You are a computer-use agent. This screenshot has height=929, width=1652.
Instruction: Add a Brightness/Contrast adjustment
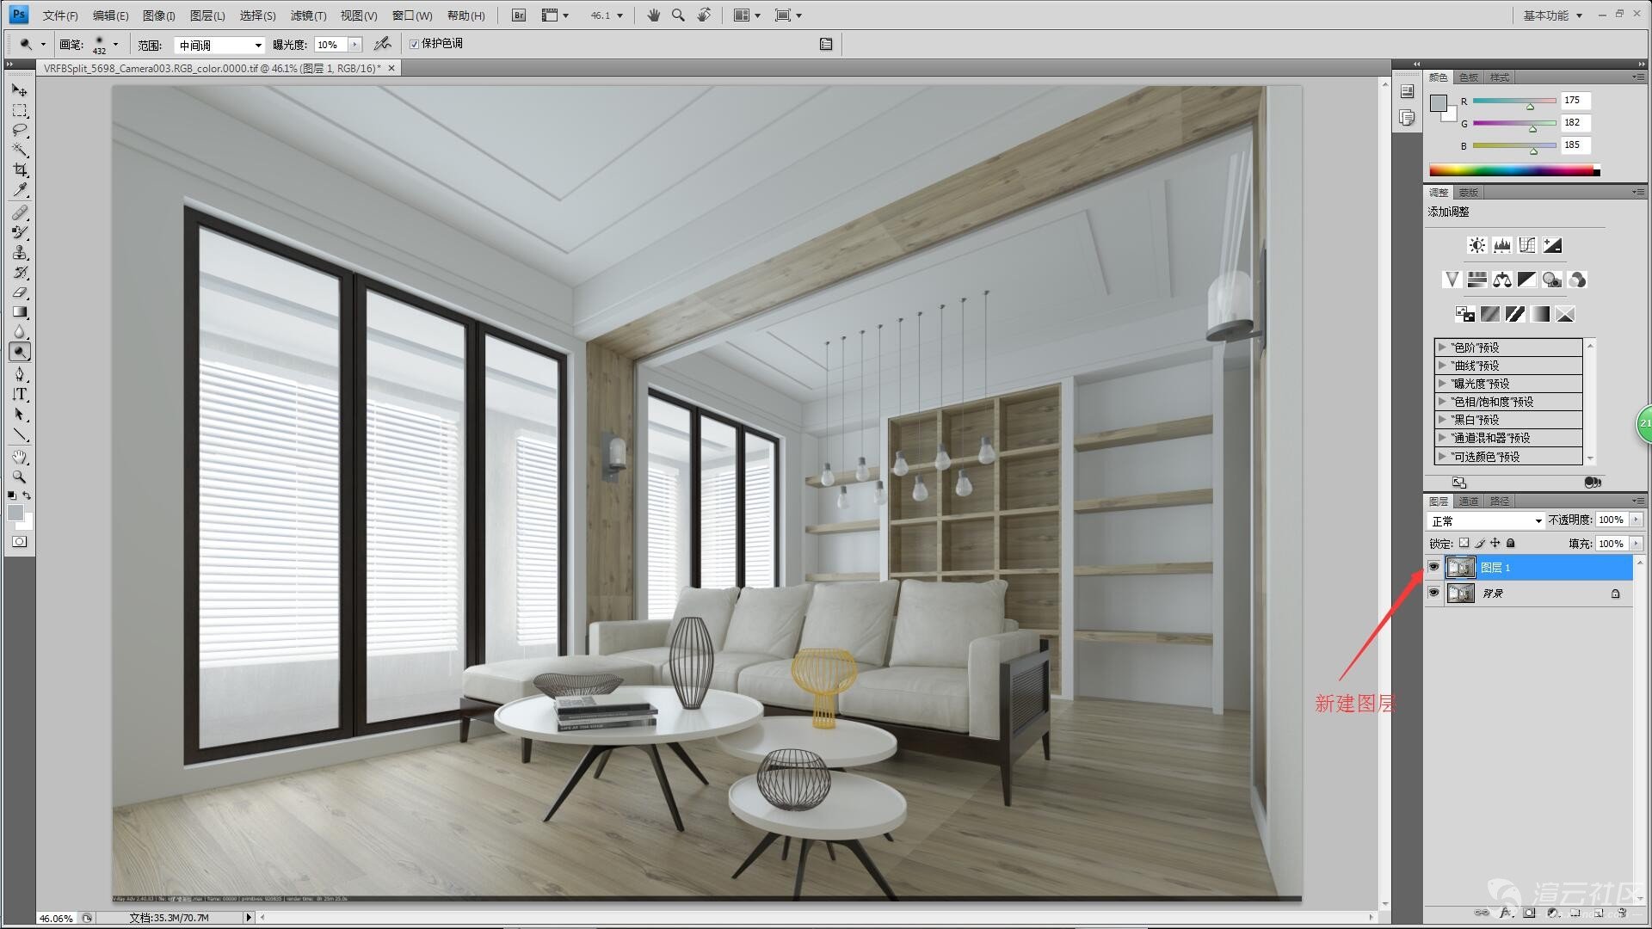coord(1476,246)
